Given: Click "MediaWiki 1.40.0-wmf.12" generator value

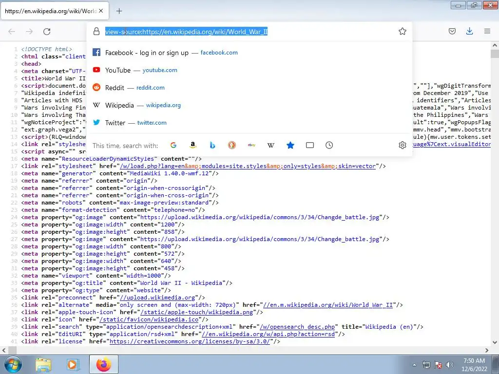Looking at the screenshot, I should [169, 173].
